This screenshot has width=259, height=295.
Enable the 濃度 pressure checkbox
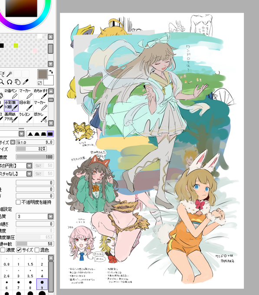point(3,250)
